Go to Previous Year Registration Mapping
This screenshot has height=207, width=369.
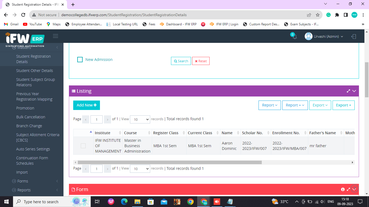pos(34,96)
